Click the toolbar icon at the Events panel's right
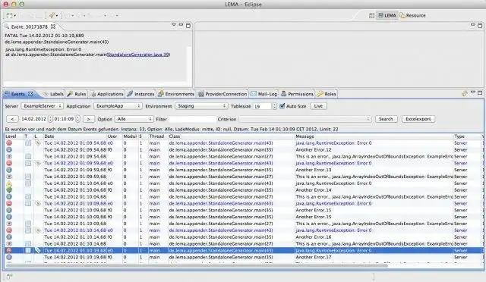The width and height of the screenshot is (486, 282). pos(464,93)
